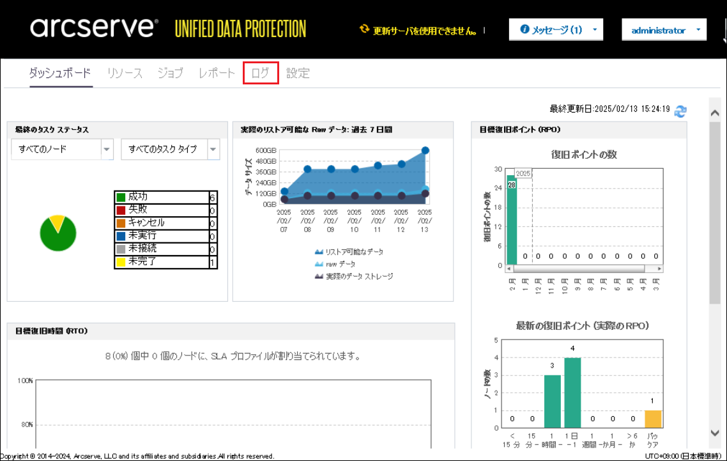The height and width of the screenshot is (461, 727).
Task: Switch to the ログ tab
Action: [x=261, y=73]
